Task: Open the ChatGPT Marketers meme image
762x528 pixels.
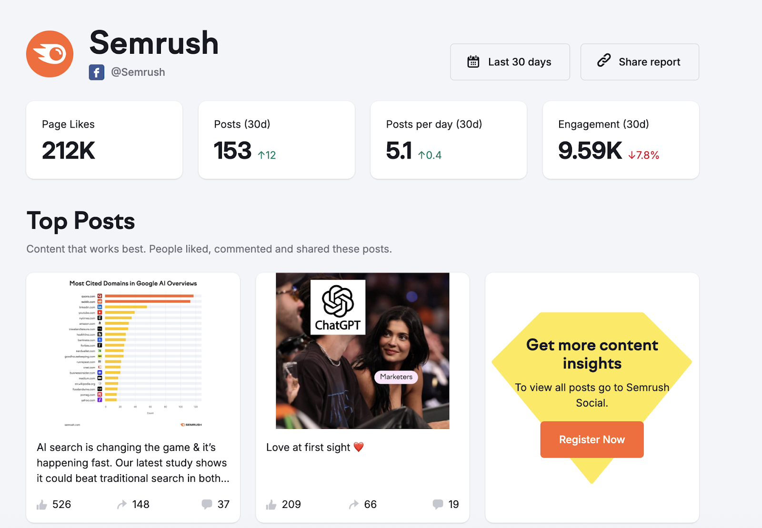Action: 362,351
